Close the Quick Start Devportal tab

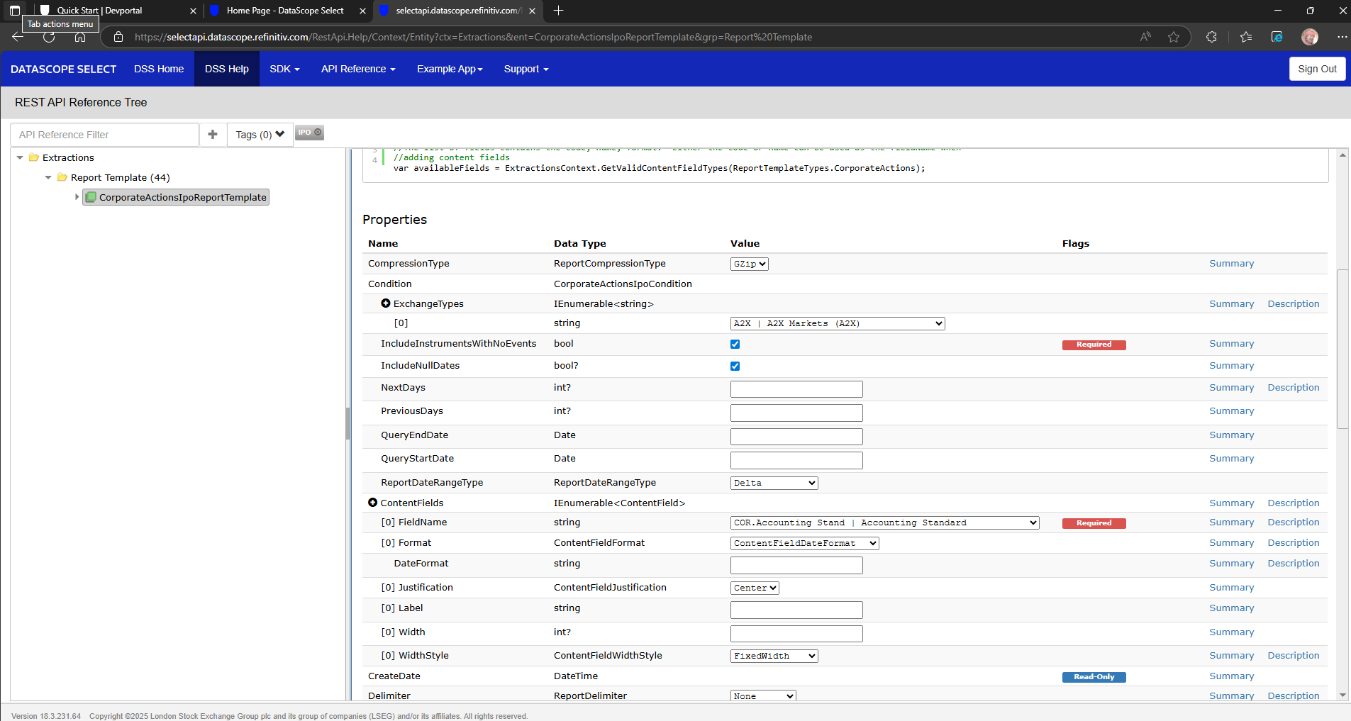193,11
